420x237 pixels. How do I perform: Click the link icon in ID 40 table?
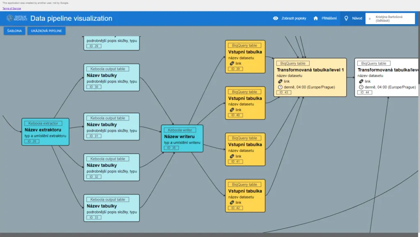[232, 110]
